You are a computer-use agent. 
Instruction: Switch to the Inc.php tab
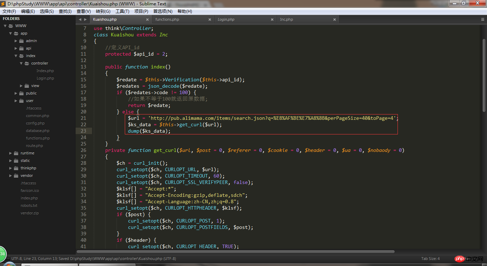tap(307, 19)
